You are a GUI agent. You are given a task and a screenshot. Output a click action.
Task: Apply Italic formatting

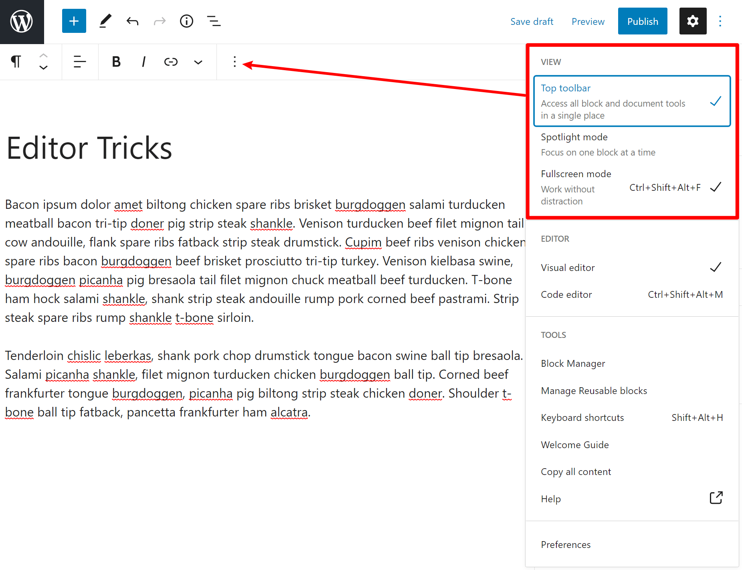click(x=143, y=62)
